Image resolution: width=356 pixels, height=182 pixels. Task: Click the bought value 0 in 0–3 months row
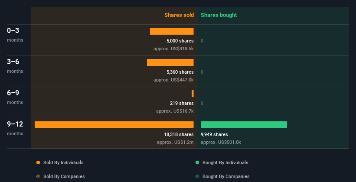click(x=202, y=41)
